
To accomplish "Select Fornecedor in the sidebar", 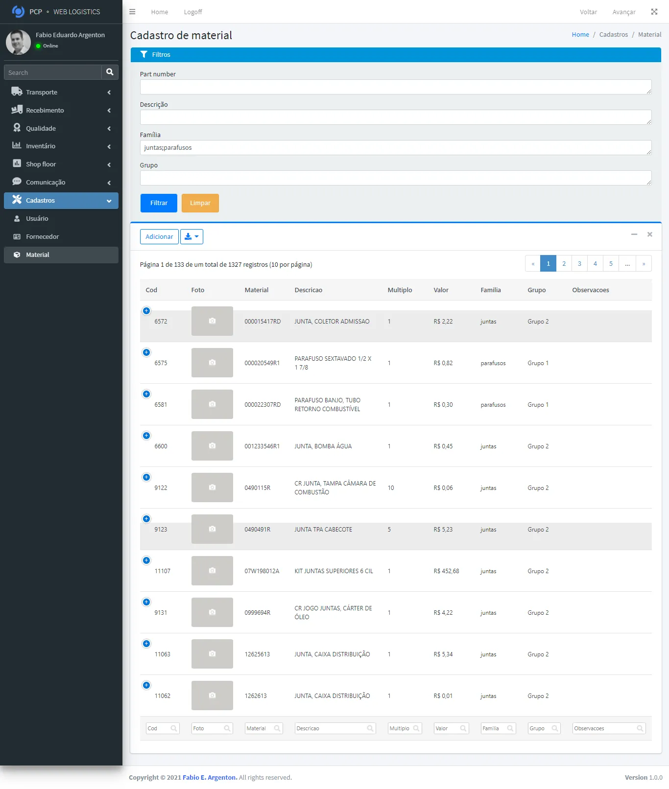I will click(42, 237).
